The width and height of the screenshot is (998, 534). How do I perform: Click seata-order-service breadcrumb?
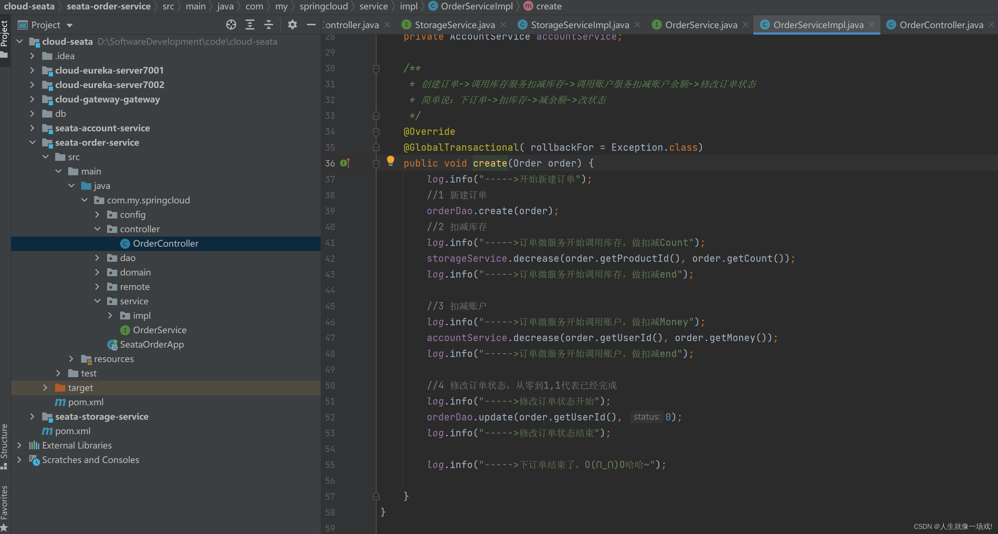click(109, 6)
